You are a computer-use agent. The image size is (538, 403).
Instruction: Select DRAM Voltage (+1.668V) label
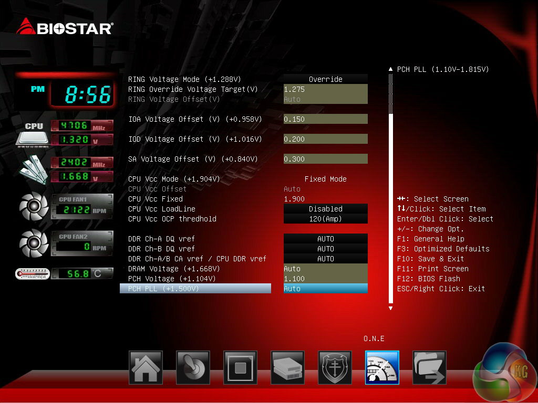[173, 268]
